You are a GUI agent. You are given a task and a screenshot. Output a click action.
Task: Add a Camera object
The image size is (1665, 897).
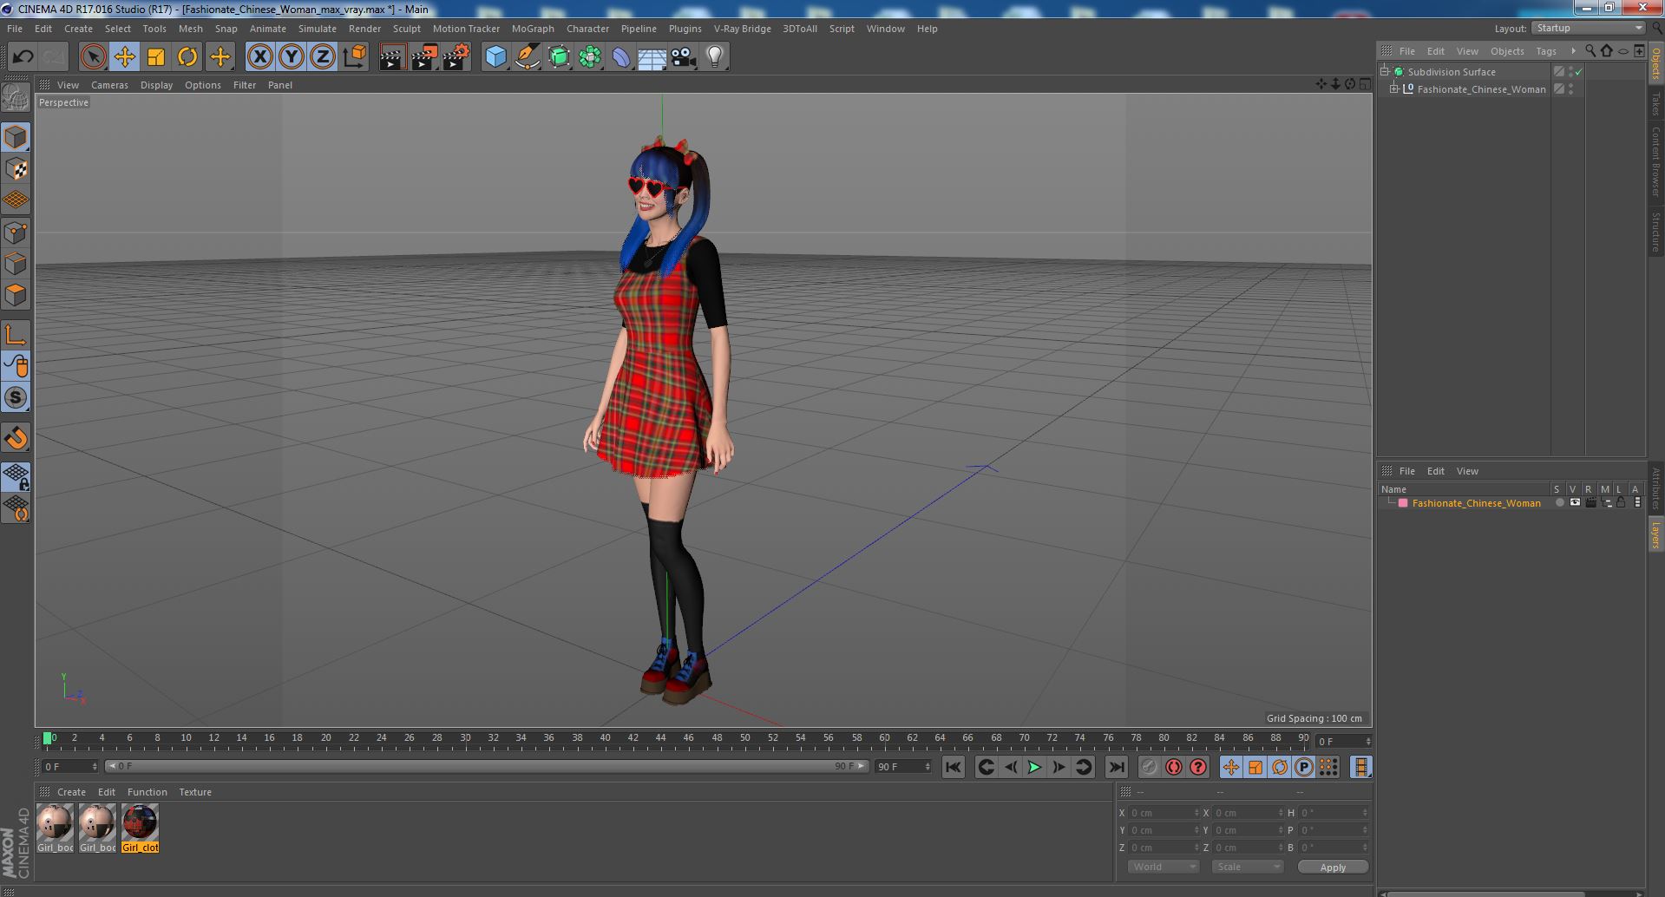683,57
